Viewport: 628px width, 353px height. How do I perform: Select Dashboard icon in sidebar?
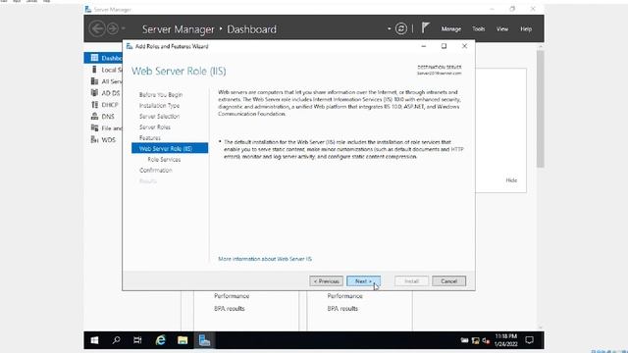tap(94, 58)
